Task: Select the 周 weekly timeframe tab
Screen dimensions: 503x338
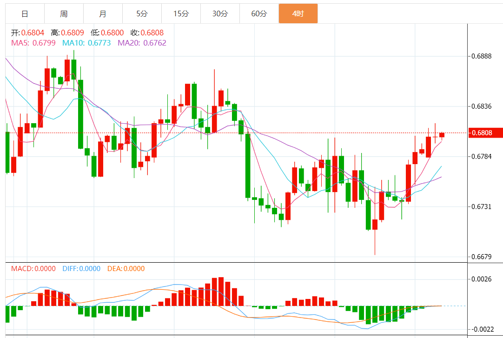Action: coord(64,14)
